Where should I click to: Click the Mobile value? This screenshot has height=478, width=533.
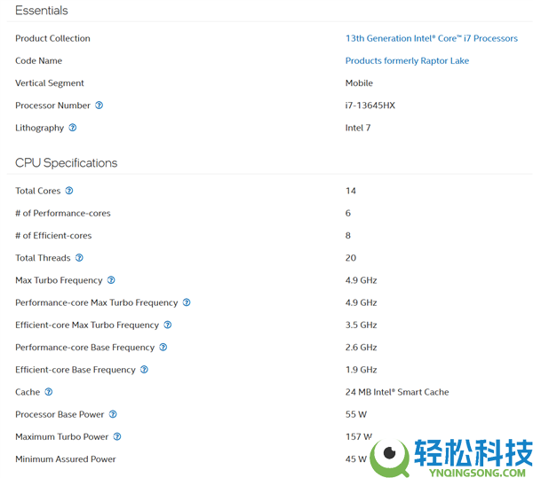click(x=359, y=83)
